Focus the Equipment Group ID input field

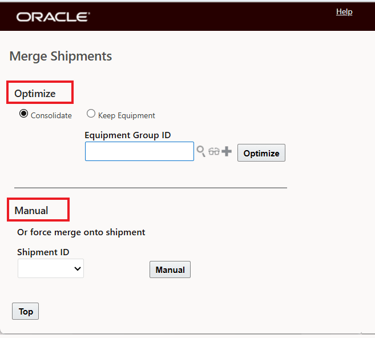(139, 151)
